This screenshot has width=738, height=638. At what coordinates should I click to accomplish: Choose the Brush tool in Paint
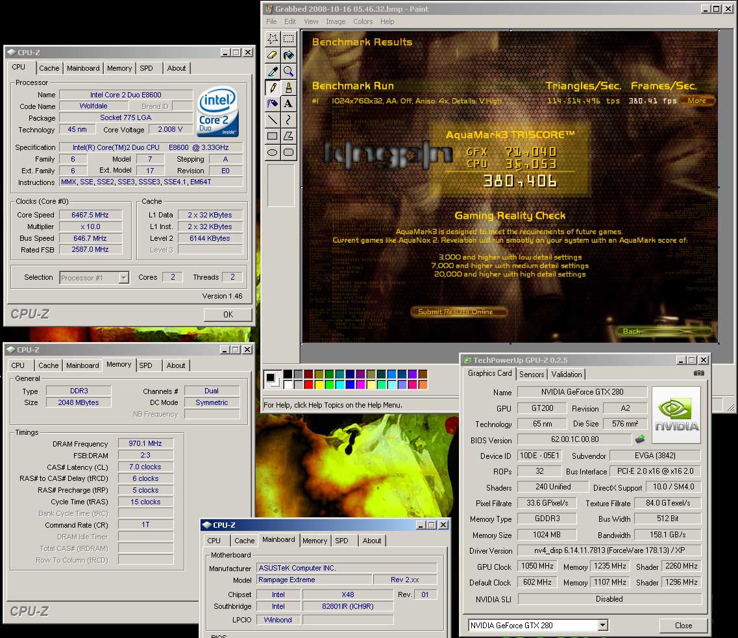pyautogui.click(x=289, y=88)
